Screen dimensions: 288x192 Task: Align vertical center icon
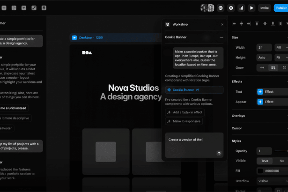(x=265, y=23)
